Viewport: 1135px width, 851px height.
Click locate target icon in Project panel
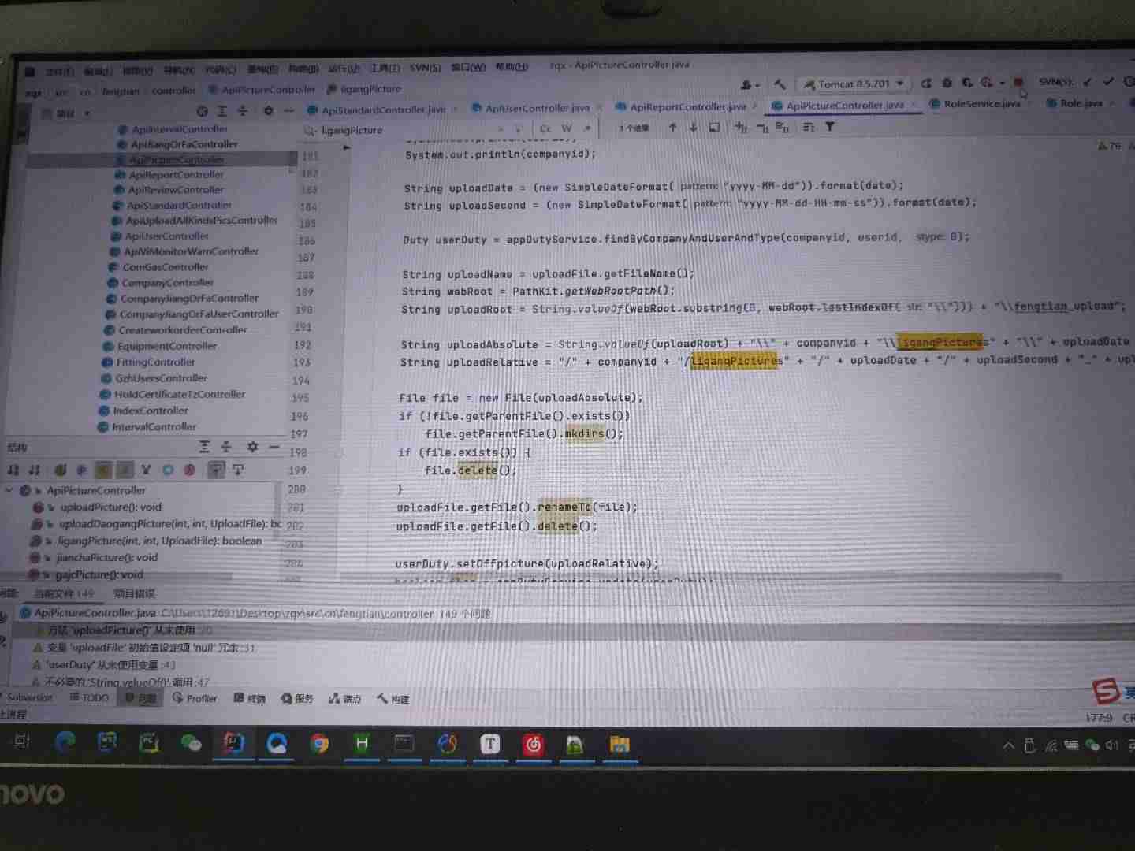tap(202, 112)
